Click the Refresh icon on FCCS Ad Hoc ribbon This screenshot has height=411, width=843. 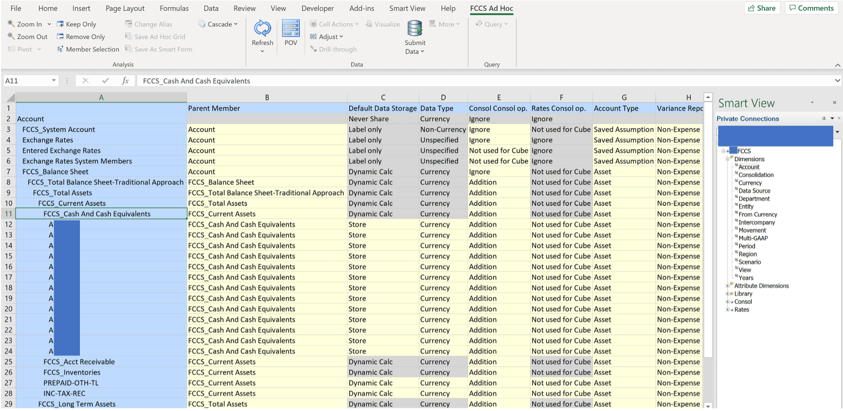coord(262,32)
